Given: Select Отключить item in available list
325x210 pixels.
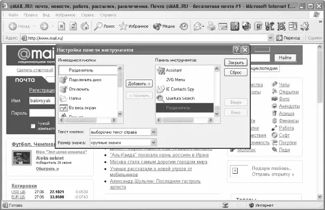Looking at the screenshot, I should pyautogui.click(x=88, y=89).
